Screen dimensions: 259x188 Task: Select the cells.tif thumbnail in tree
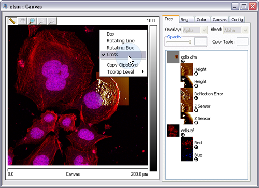point(173,131)
